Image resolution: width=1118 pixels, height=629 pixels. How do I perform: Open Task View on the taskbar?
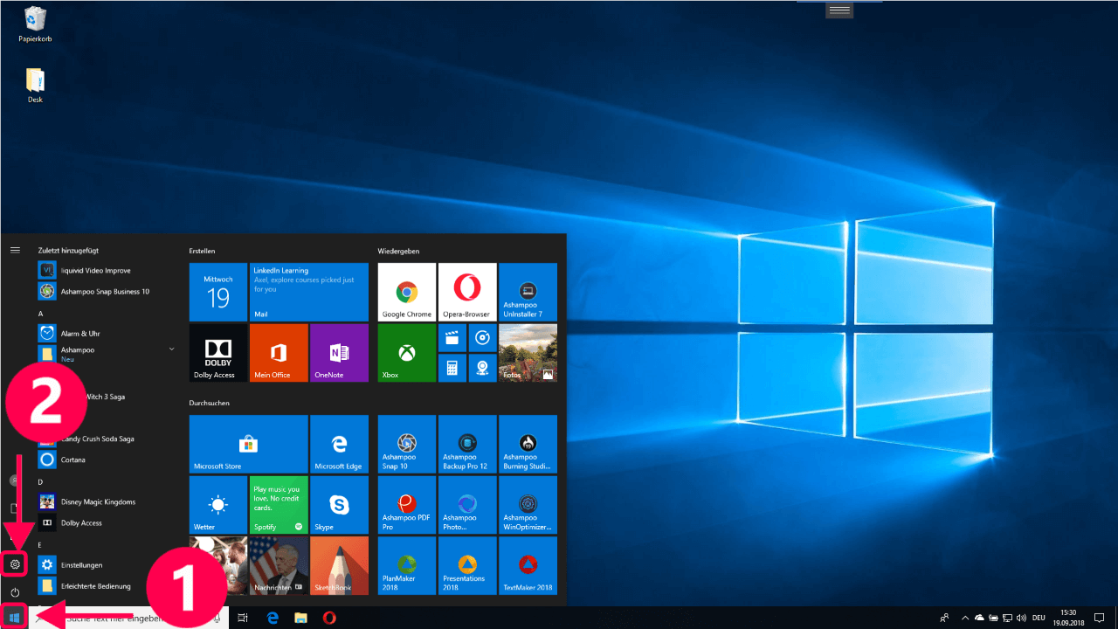(243, 618)
